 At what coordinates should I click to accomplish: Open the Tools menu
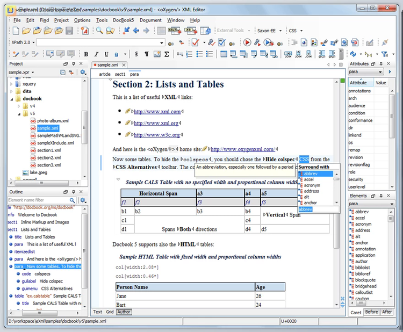pos(102,20)
